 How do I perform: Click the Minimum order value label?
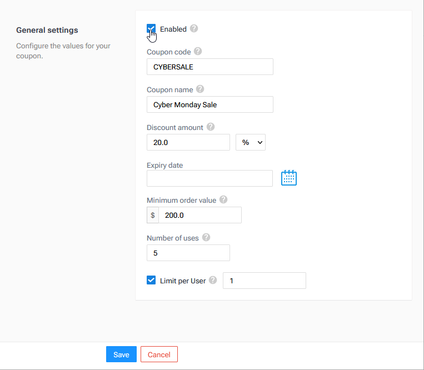coord(182,200)
